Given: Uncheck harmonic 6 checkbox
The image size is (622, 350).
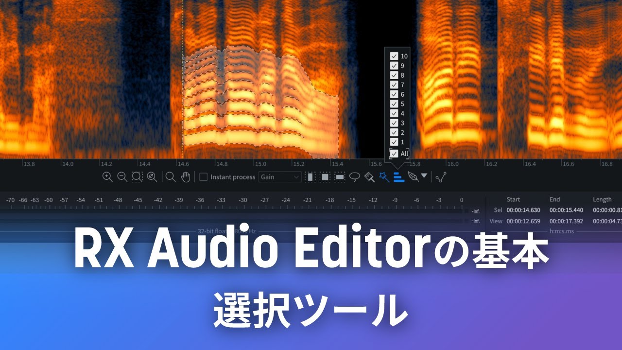Looking at the screenshot, I should pos(394,94).
